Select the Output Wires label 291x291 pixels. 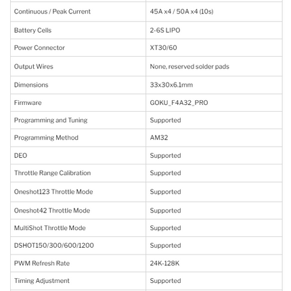pos(34,66)
